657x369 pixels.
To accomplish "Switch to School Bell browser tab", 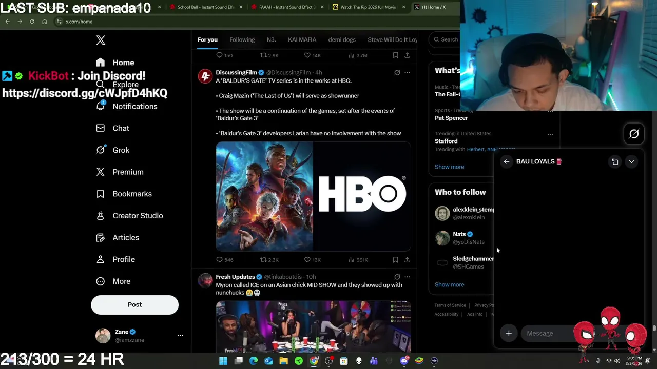I will point(205,7).
